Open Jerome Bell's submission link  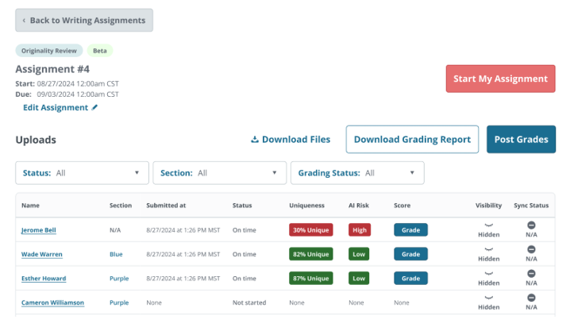coord(39,230)
